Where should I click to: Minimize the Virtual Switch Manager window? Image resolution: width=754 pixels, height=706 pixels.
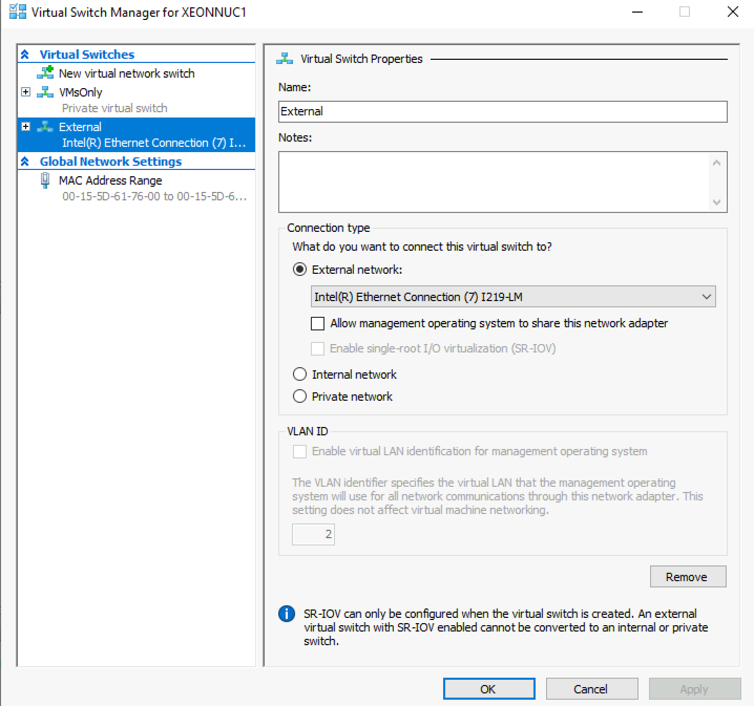[637, 12]
